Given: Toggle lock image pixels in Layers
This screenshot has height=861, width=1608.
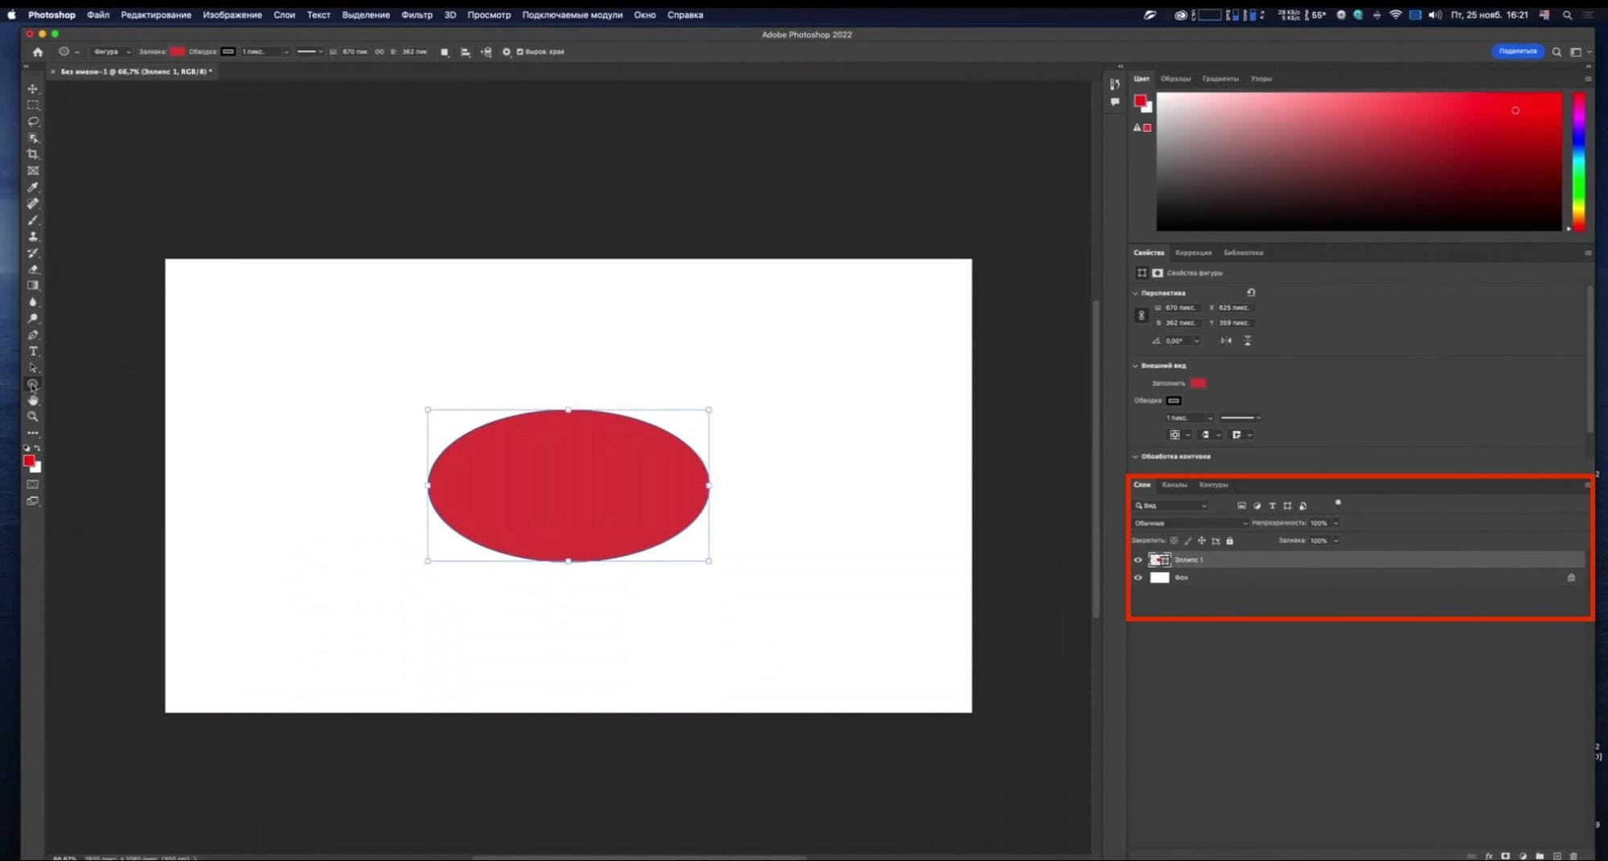Looking at the screenshot, I should click(1188, 541).
